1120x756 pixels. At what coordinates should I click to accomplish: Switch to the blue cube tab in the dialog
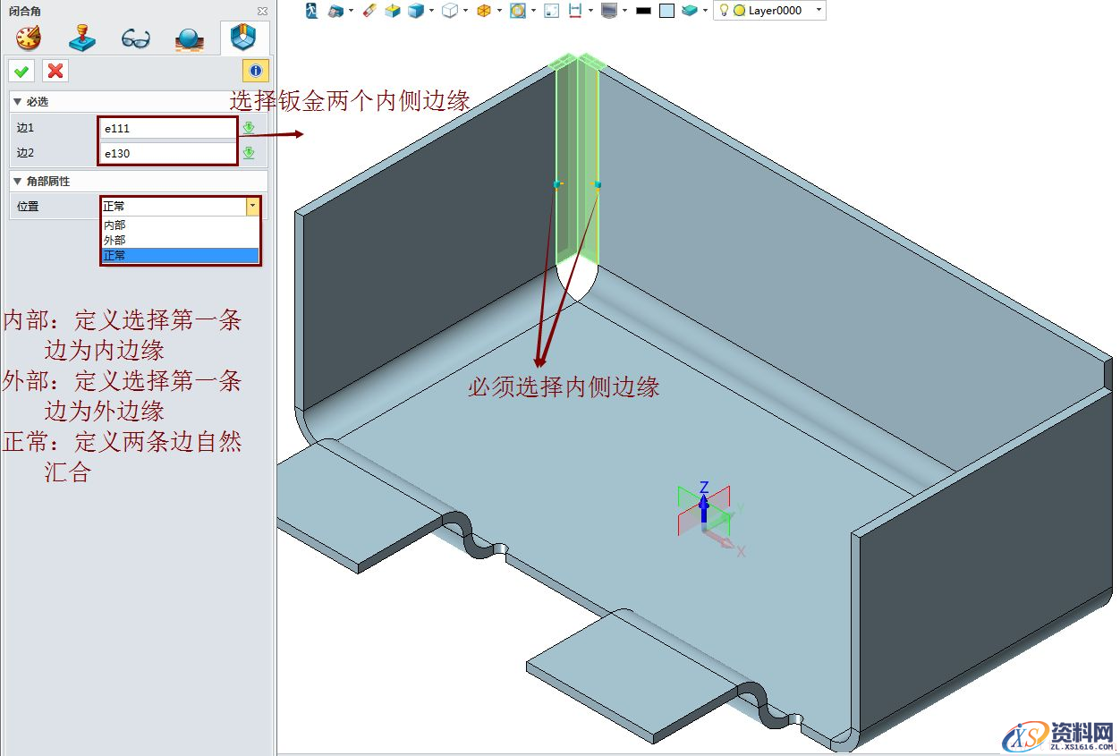[x=242, y=38]
